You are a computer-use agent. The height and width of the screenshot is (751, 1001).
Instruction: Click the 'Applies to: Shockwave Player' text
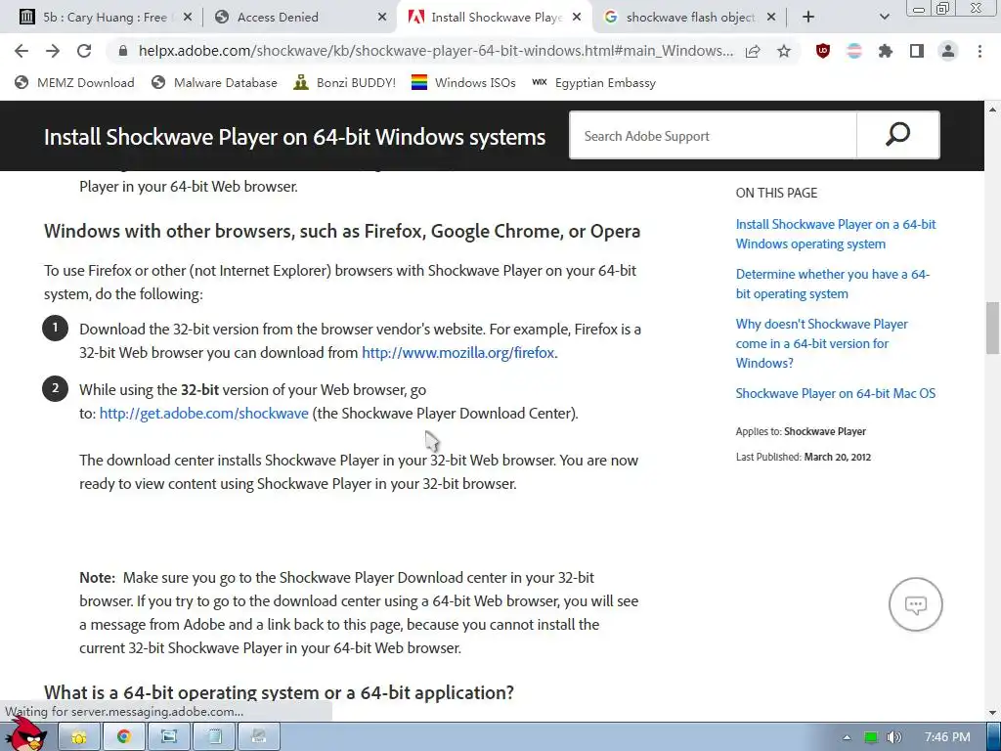[x=801, y=431]
